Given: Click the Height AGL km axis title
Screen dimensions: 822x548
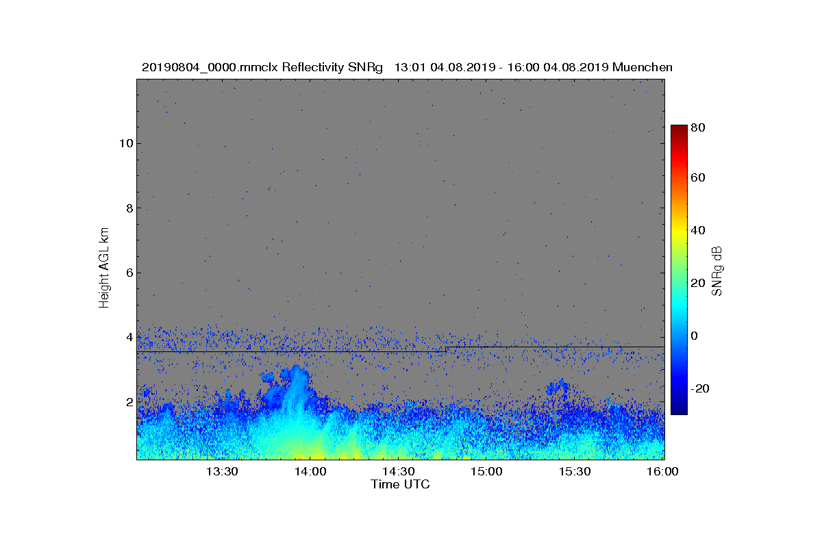Looking at the screenshot, I should (x=104, y=269).
